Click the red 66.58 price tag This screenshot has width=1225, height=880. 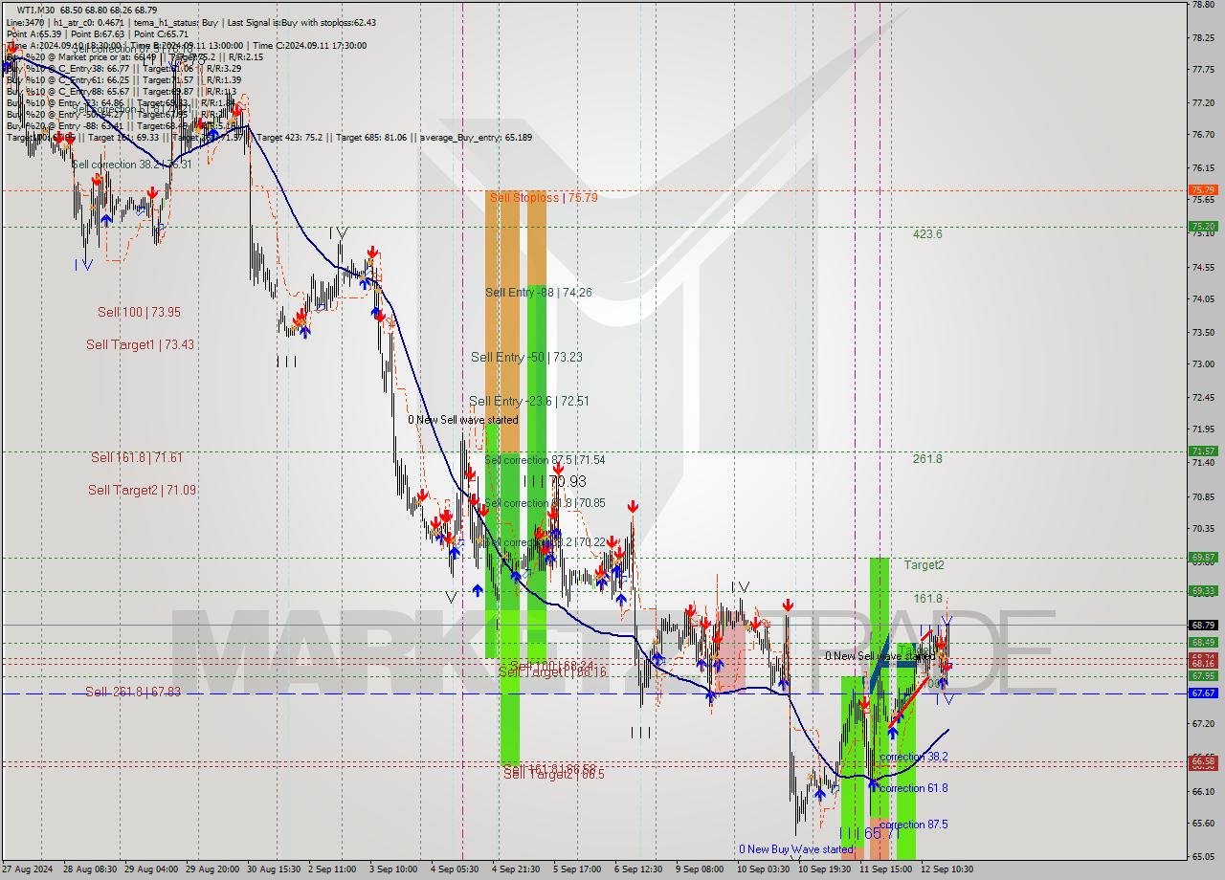click(1202, 761)
